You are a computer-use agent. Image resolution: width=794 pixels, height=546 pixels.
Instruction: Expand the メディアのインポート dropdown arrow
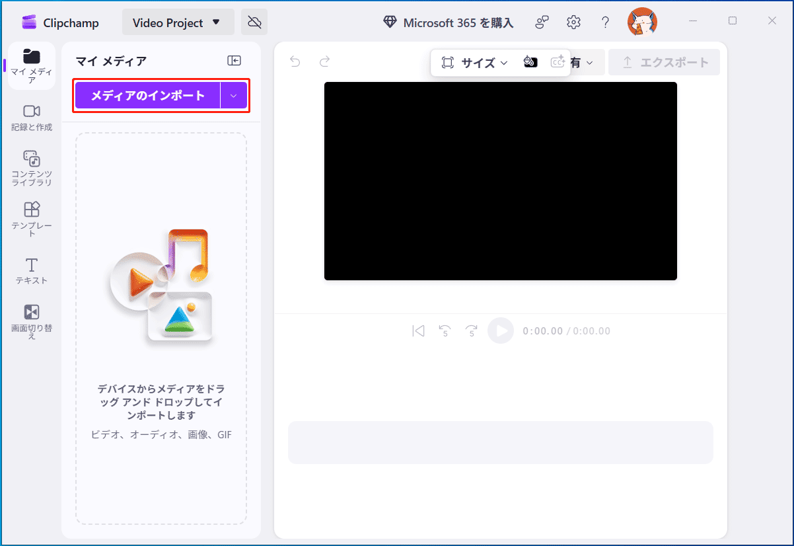click(234, 95)
